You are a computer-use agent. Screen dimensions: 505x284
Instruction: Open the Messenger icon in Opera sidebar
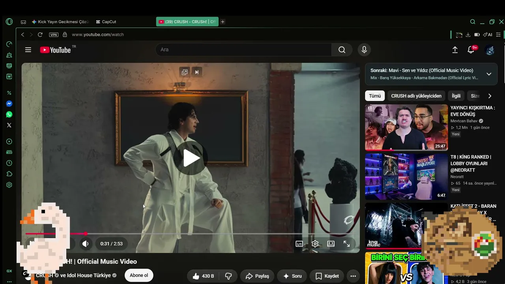(9, 104)
